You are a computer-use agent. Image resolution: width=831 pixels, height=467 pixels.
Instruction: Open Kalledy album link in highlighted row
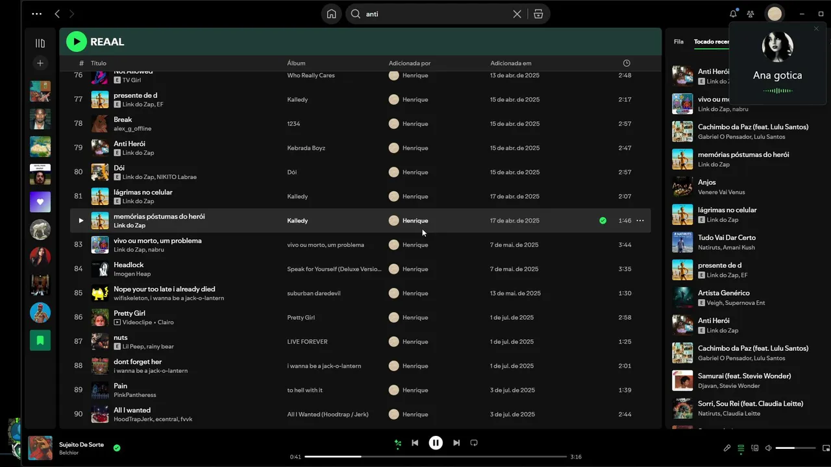tap(297, 221)
